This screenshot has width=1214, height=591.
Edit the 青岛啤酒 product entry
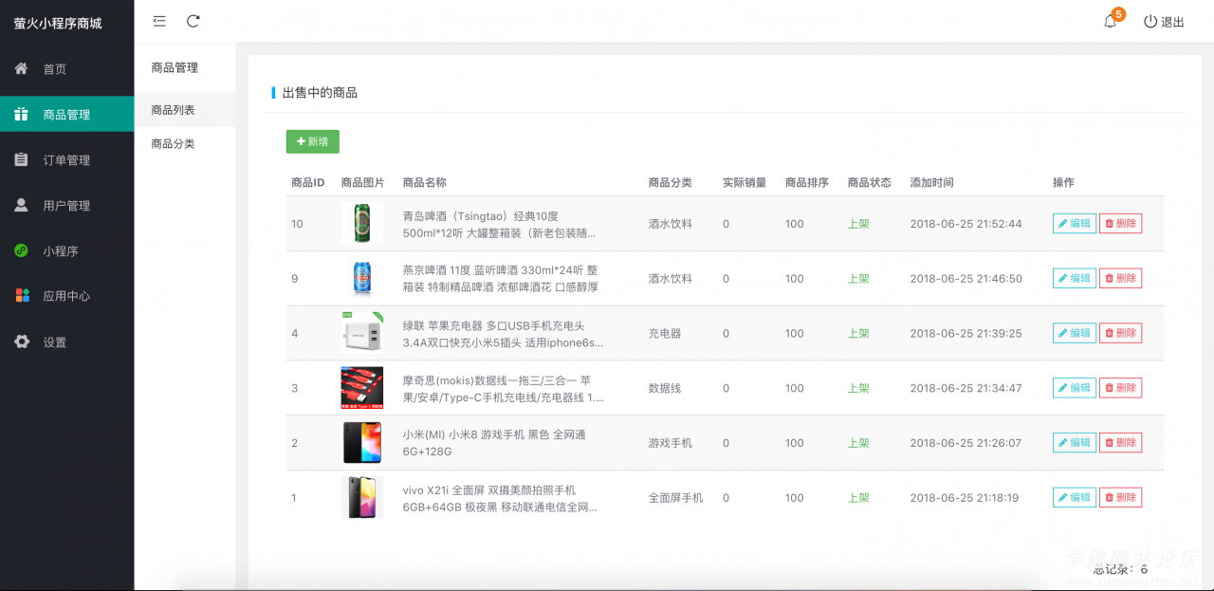[x=1074, y=223]
